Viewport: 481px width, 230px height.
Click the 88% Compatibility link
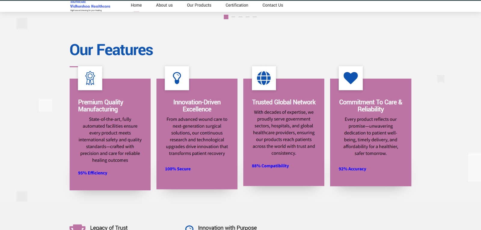(x=270, y=166)
